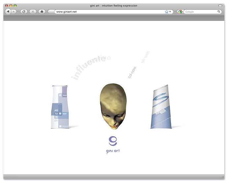Click the magnifying glass search icon

click(219, 12)
